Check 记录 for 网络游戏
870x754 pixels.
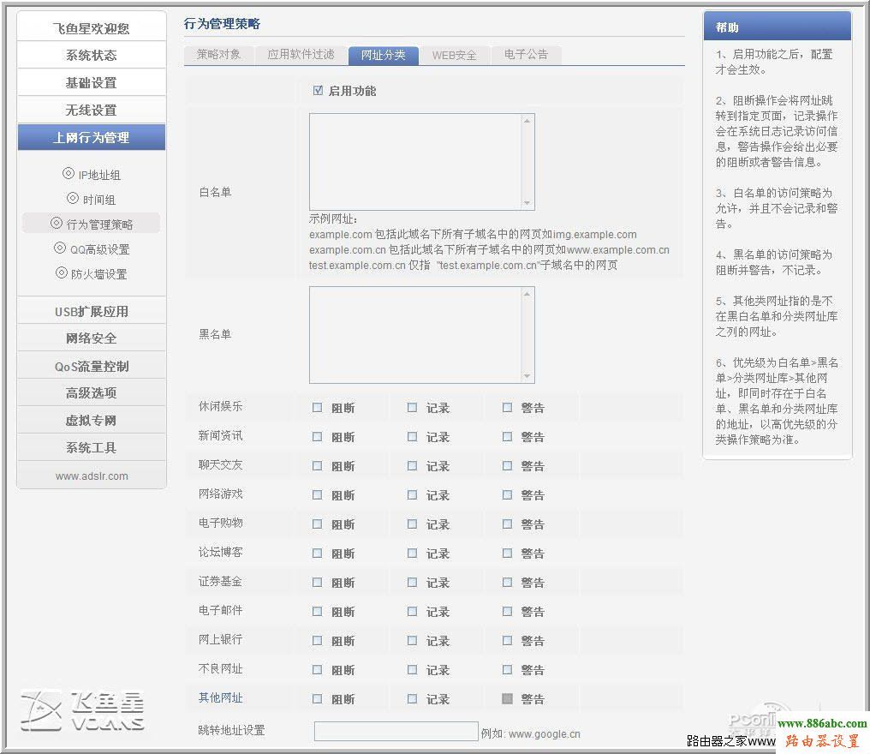pos(411,494)
